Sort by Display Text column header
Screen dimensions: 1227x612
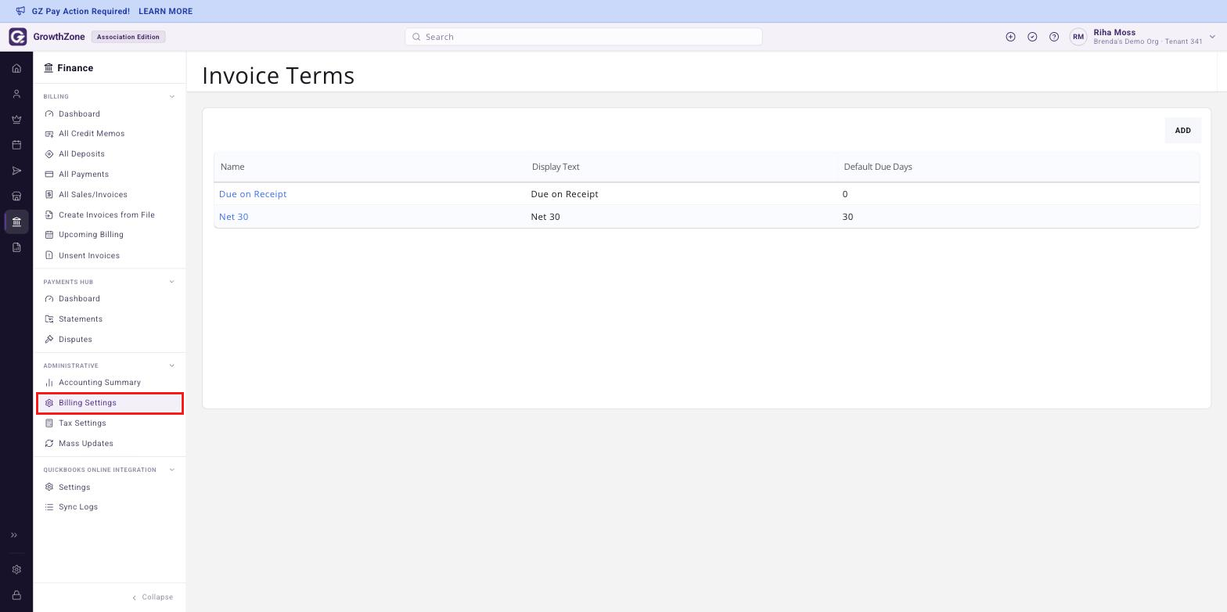tap(556, 167)
